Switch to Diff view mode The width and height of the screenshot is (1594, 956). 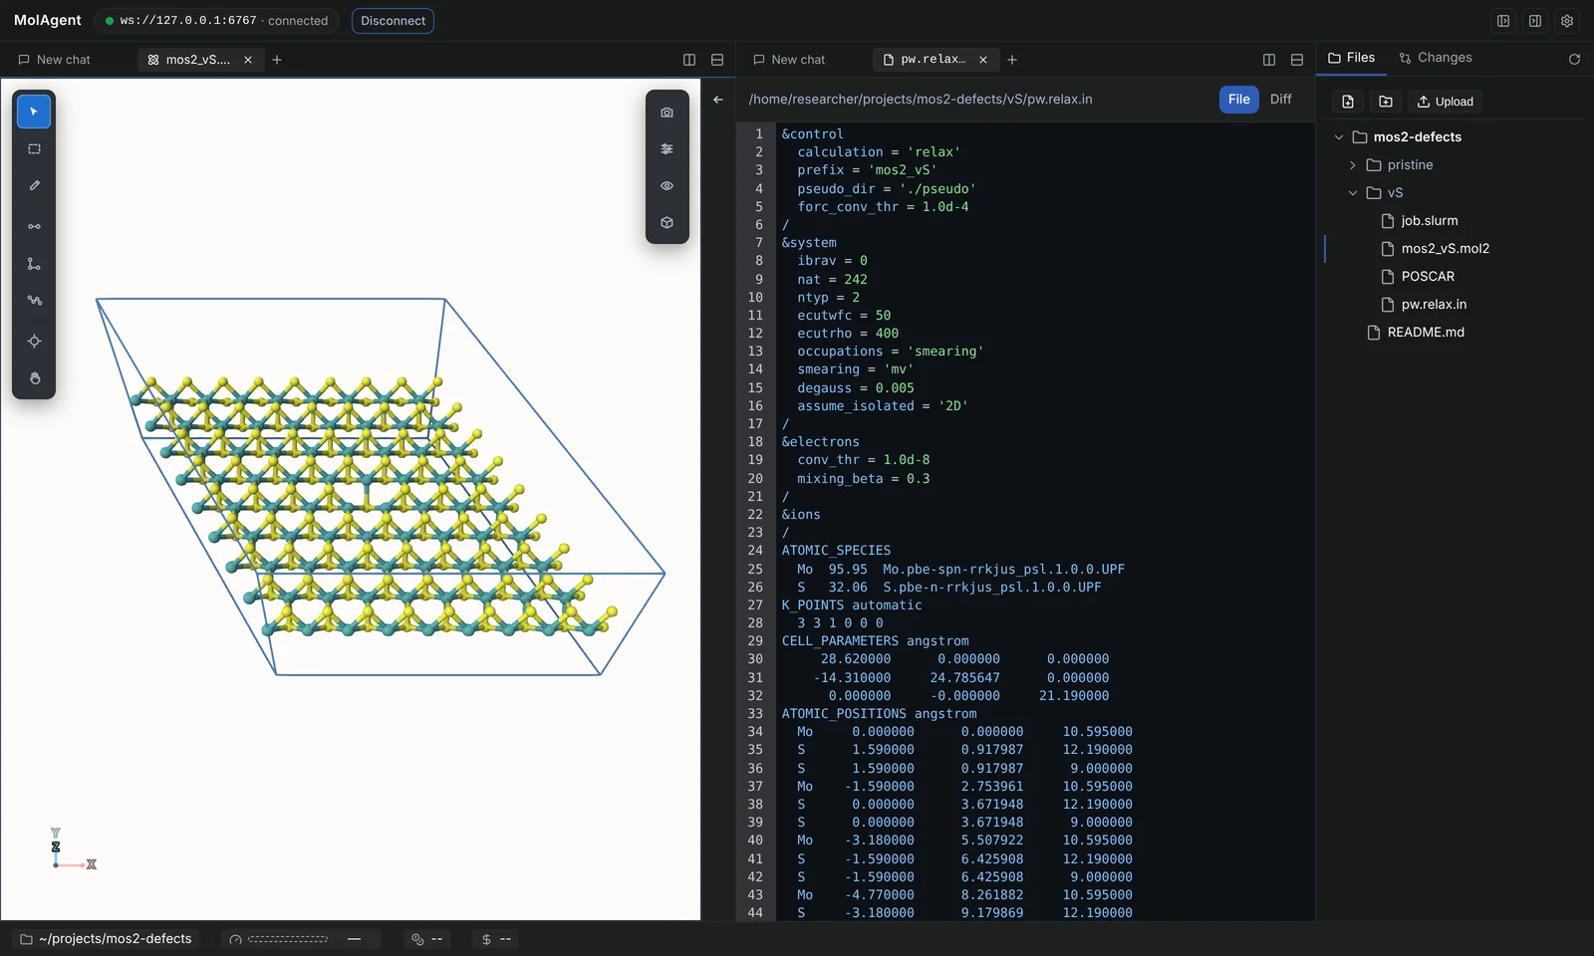pyautogui.click(x=1281, y=100)
